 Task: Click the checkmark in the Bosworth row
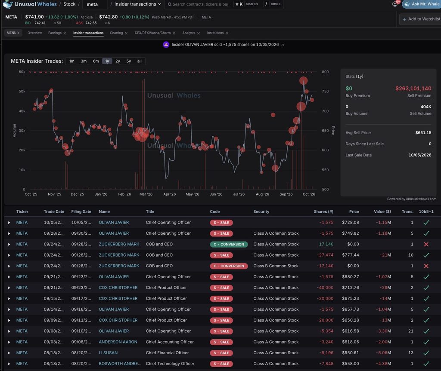click(426, 364)
